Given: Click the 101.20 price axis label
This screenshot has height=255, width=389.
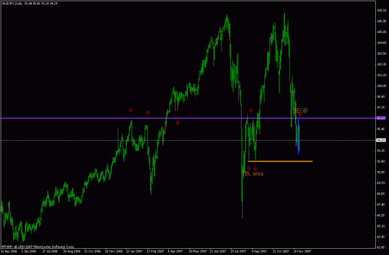Looking at the screenshot, I should click(x=382, y=75).
